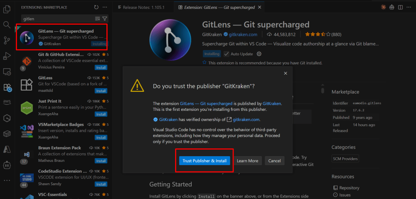Open the Run and Debug view
Image resolution: width=416 pixels, height=199 pixels.
[6, 56]
